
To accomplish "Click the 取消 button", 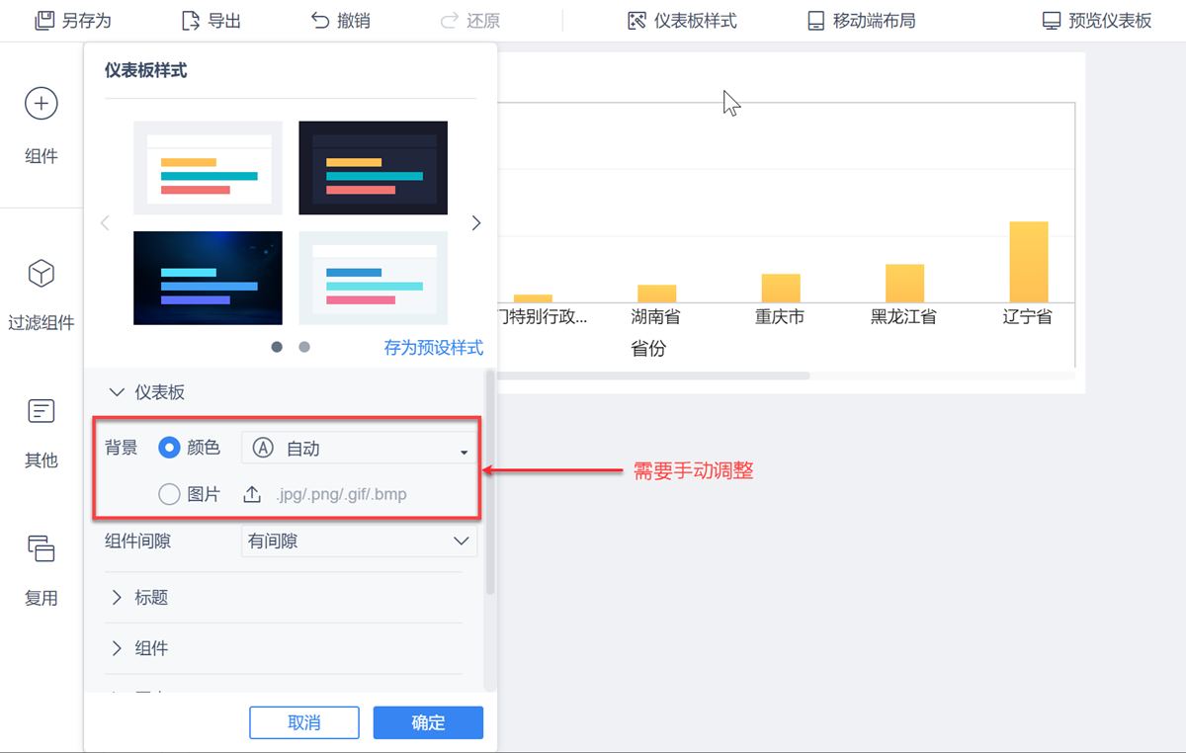I will pyautogui.click(x=303, y=722).
